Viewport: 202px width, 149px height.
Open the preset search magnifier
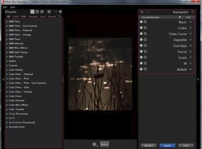coord(59,16)
